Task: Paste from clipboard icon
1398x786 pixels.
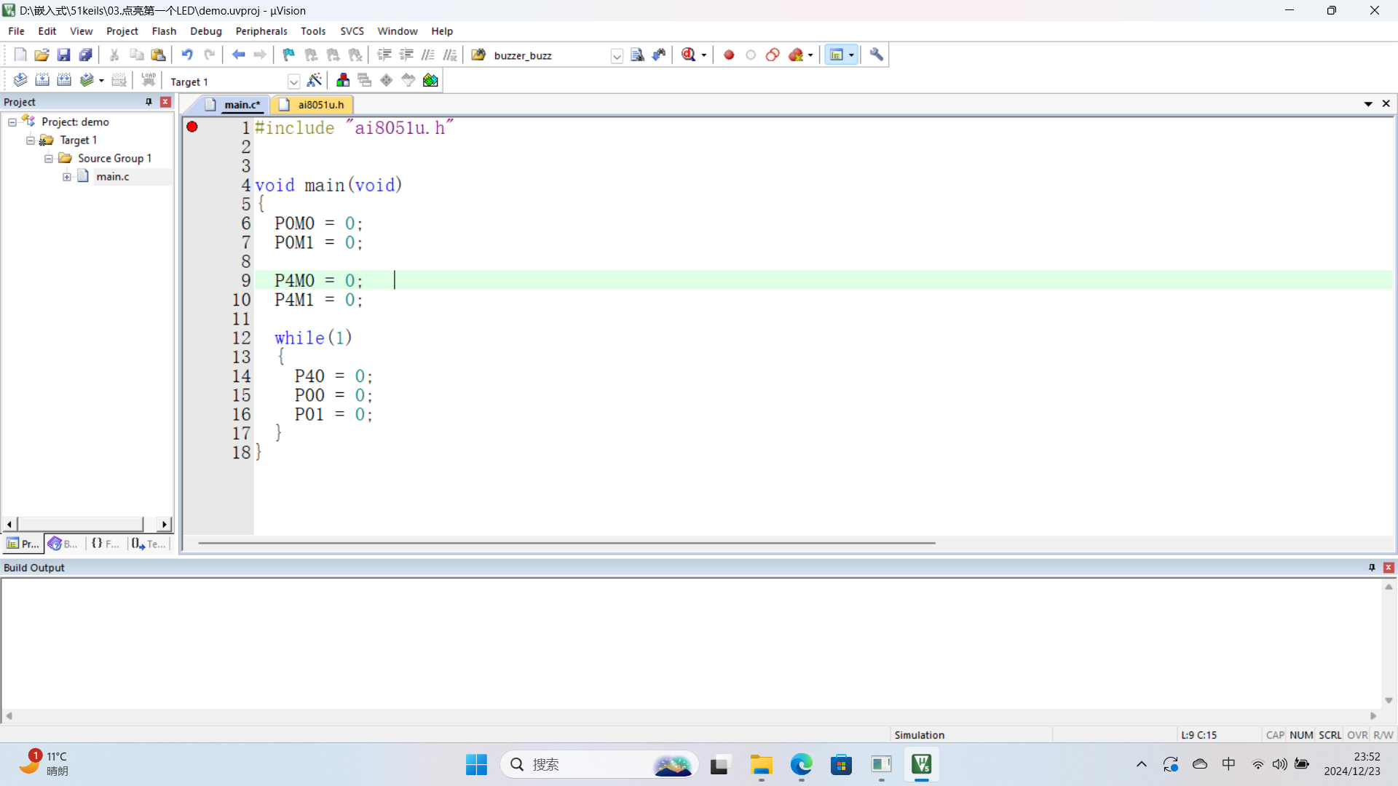Action: click(158, 55)
